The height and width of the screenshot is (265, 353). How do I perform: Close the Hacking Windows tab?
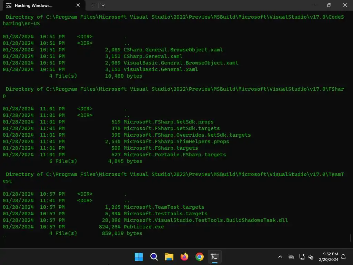click(x=78, y=5)
